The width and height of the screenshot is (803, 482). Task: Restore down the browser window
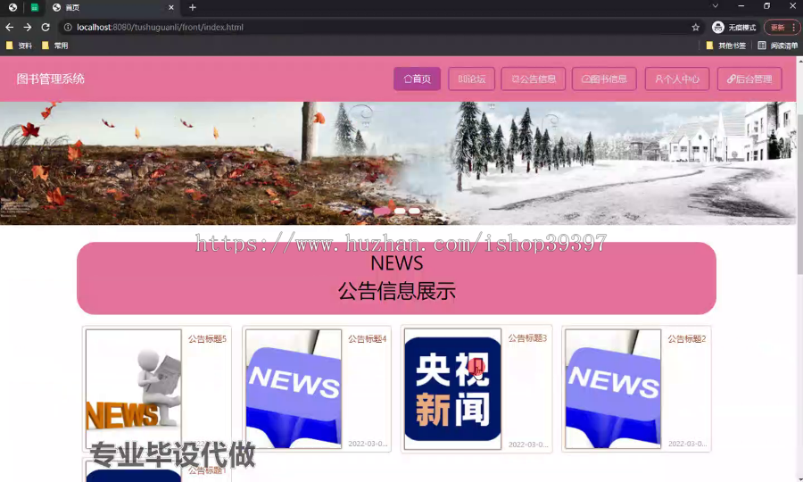pos(766,6)
